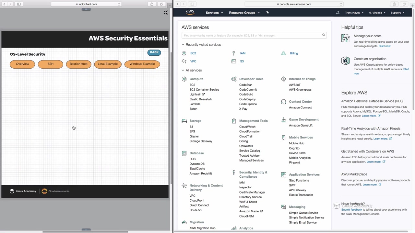
Task: Click the lucidchart.com address bar
Action: click(86, 4)
